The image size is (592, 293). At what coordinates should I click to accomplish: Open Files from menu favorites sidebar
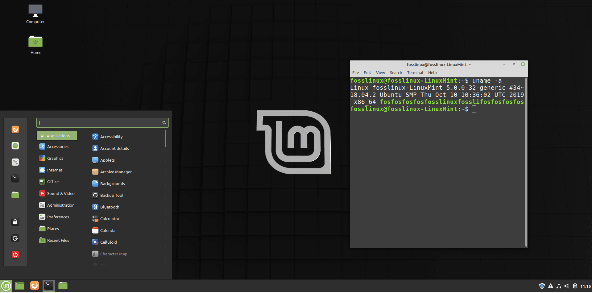point(15,195)
